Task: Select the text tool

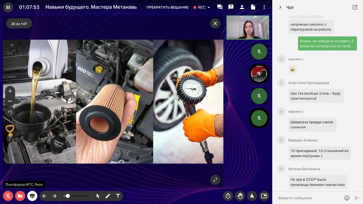Action: click(118, 196)
